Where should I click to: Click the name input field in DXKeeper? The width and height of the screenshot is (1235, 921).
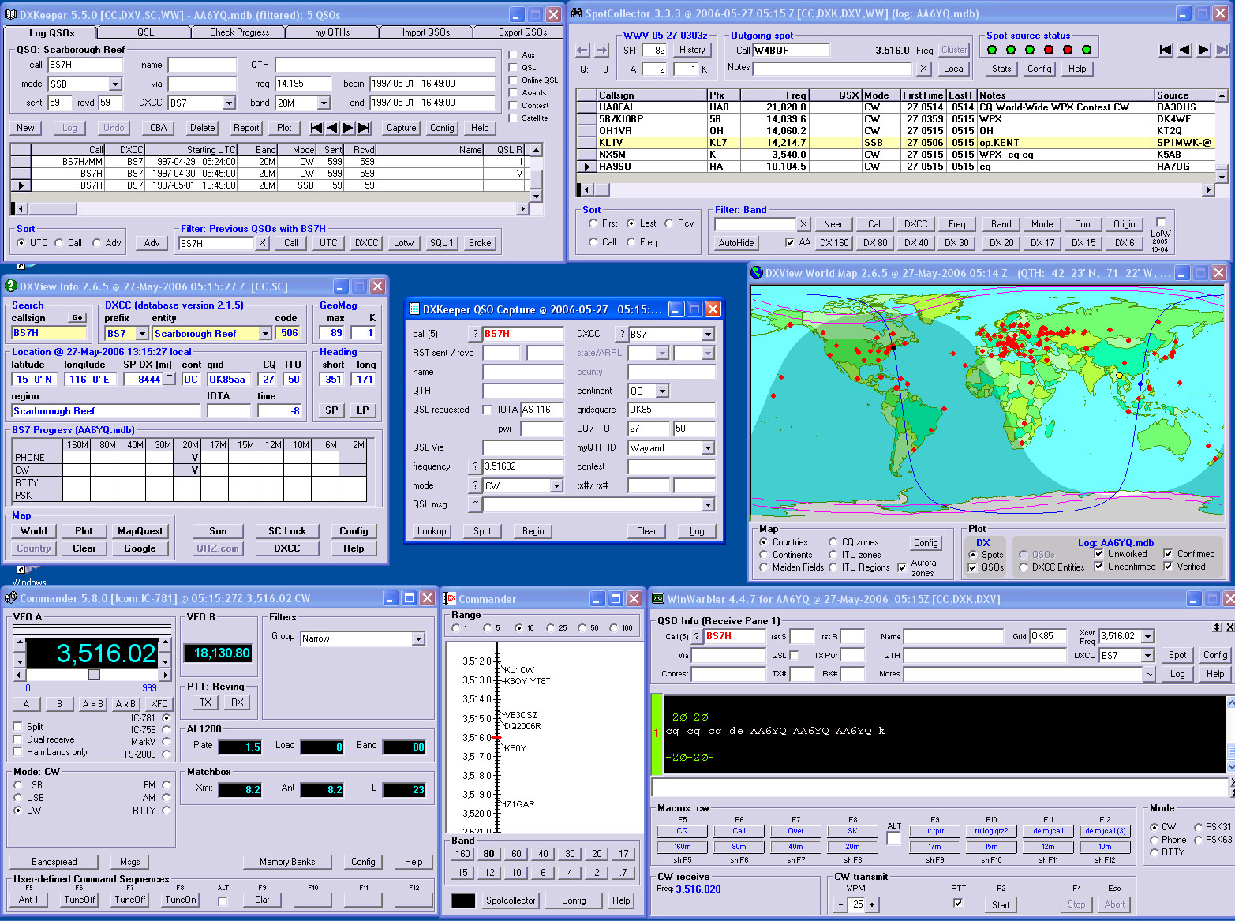pyautogui.click(x=202, y=65)
